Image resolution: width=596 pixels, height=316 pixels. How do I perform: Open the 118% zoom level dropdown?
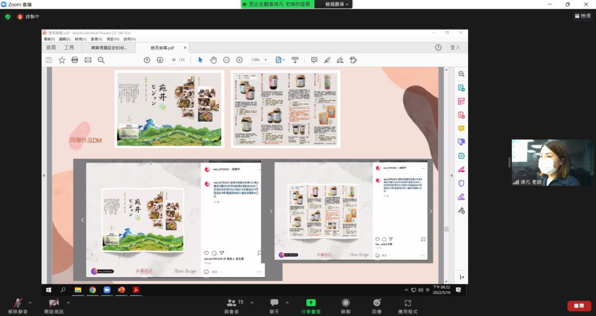point(259,60)
